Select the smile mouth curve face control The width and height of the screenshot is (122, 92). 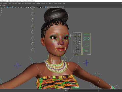[87, 51]
